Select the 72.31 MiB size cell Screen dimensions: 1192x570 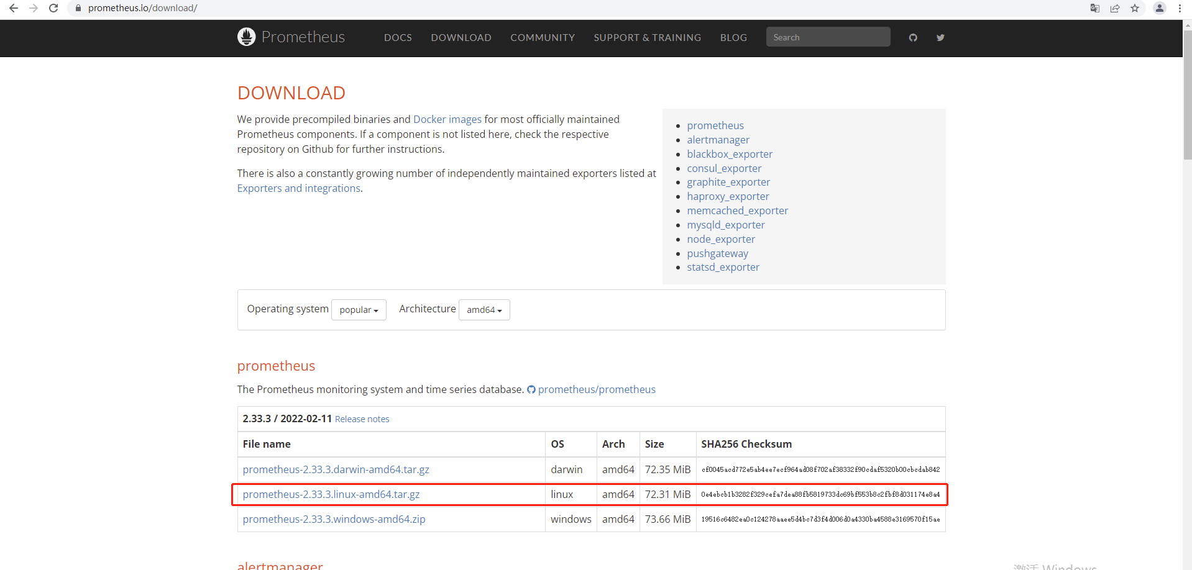tap(667, 494)
